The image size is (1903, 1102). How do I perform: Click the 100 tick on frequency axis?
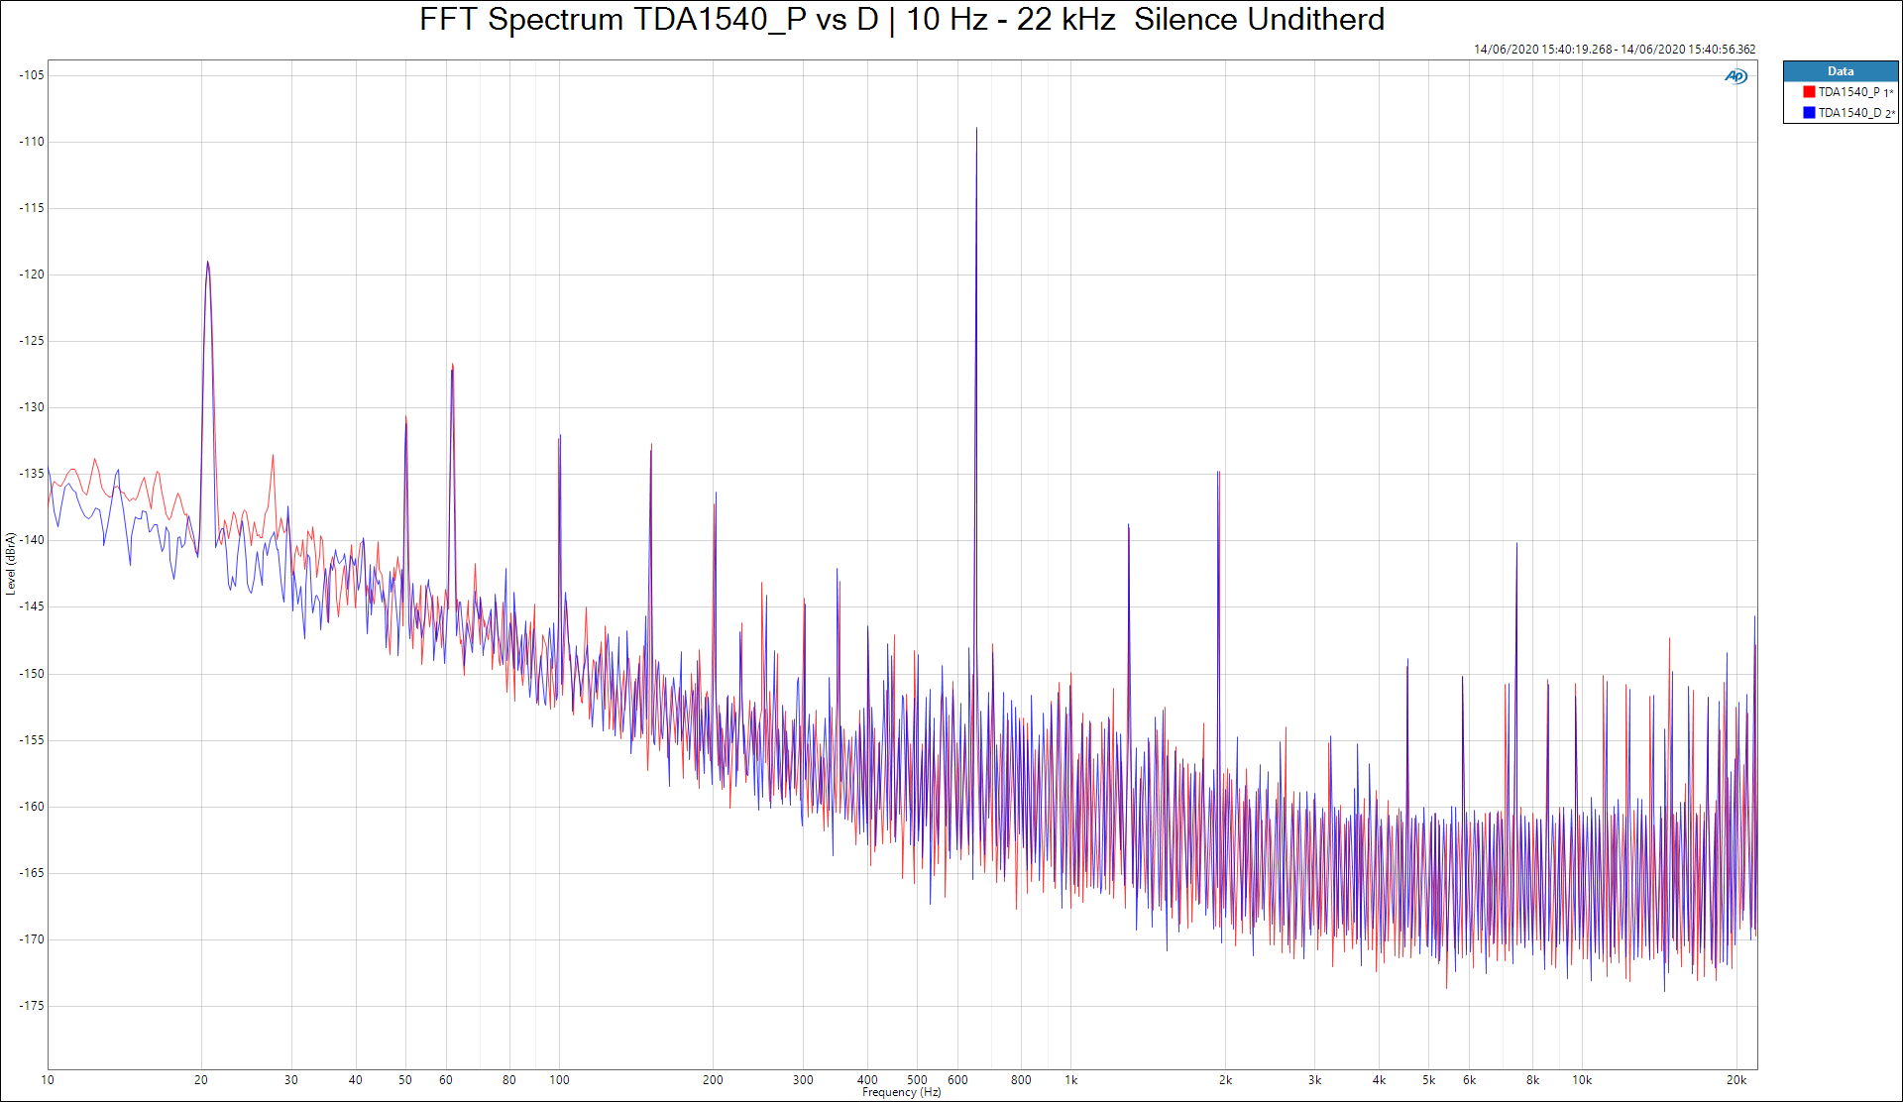(x=559, y=1080)
